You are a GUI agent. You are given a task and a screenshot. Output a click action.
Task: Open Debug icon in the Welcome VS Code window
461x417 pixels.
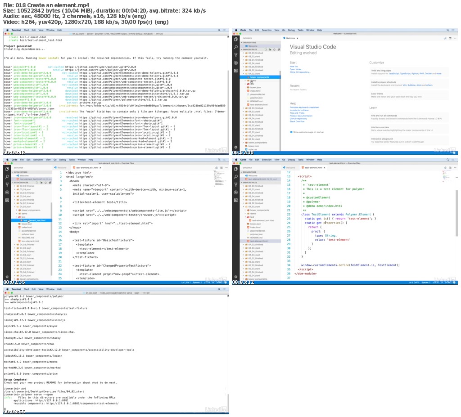(236, 63)
